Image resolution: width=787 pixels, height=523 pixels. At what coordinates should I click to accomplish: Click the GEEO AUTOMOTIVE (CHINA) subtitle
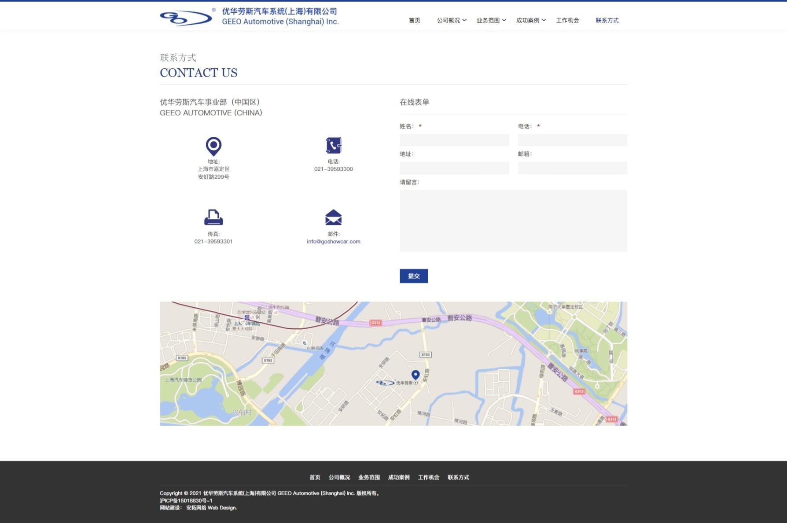[211, 113]
